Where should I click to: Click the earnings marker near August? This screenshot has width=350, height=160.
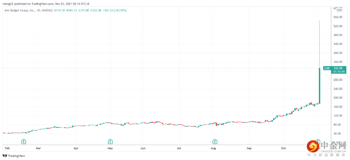tap(215, 142)
